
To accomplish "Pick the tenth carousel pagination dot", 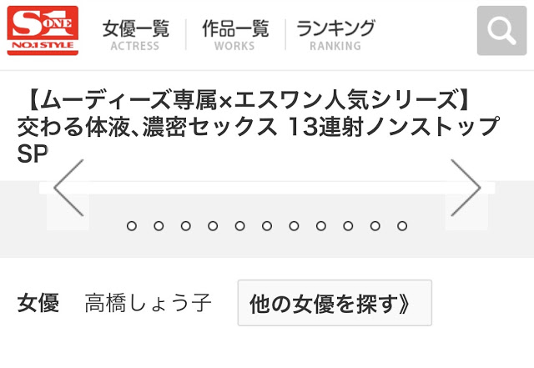I will [x=375, y=226].
